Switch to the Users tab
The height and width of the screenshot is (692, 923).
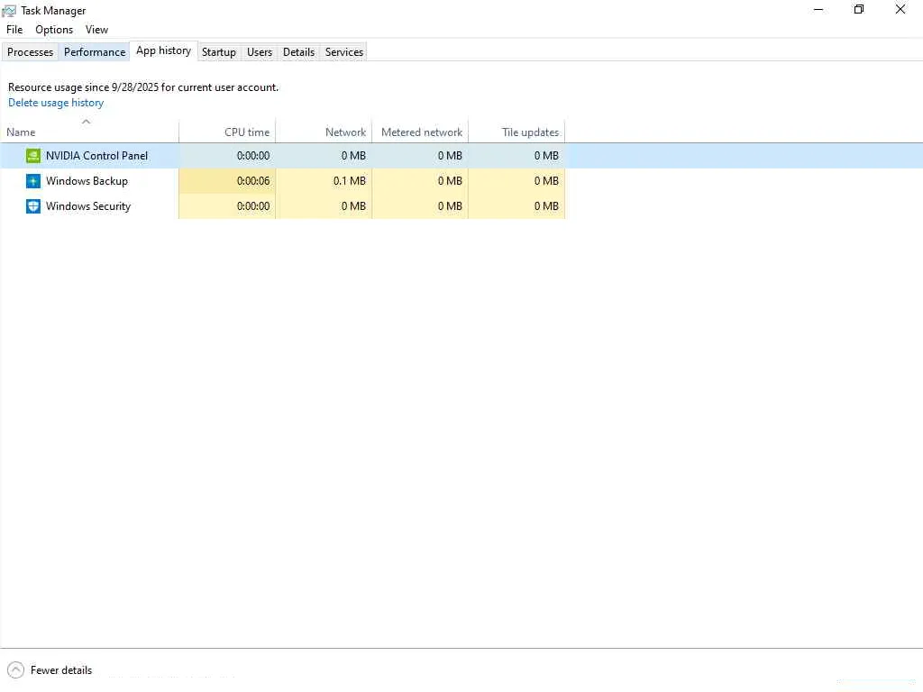click(260, 51)
